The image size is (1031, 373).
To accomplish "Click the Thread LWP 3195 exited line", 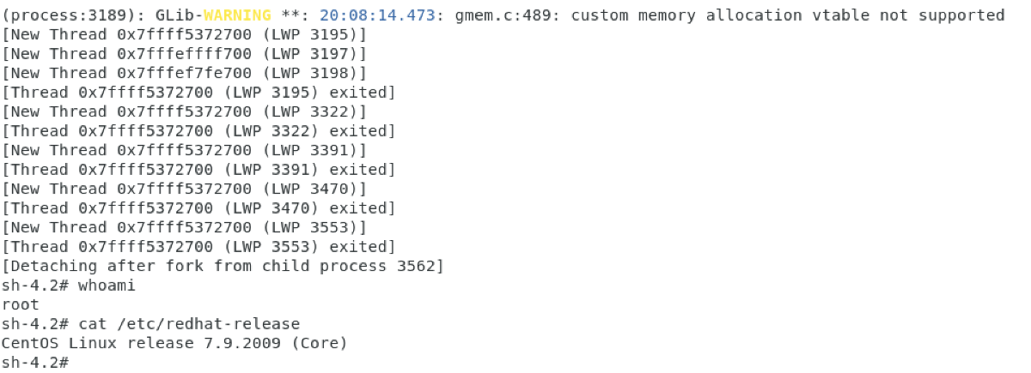I will pyautogui.click(x=198, y=93).
